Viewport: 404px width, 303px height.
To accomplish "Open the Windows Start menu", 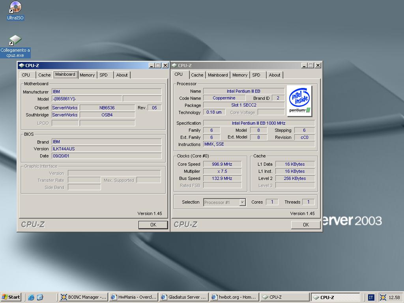I will tap(11, 297).
